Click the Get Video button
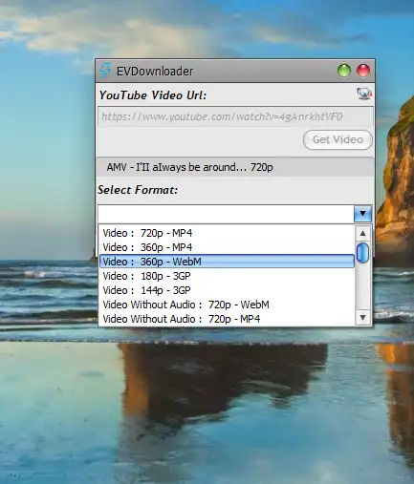 point(338,139)
